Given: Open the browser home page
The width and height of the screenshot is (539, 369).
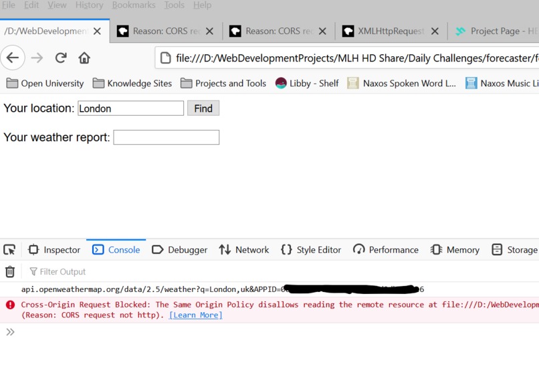Looking at the screenshot, I should coord(84,58).
